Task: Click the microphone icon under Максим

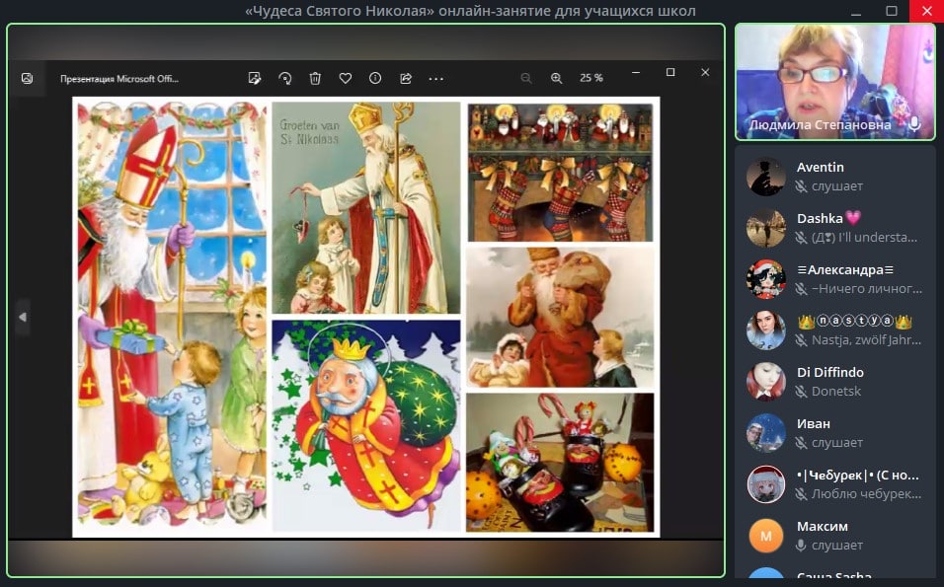Action: point(803,546)
